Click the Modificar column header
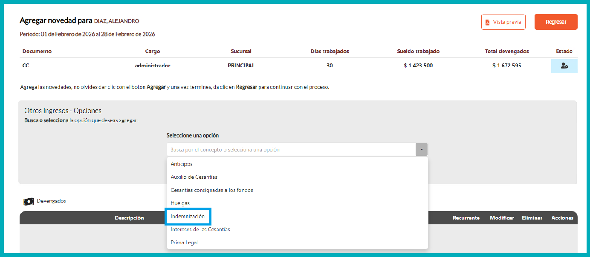590x257 pixels. (502, 218)
